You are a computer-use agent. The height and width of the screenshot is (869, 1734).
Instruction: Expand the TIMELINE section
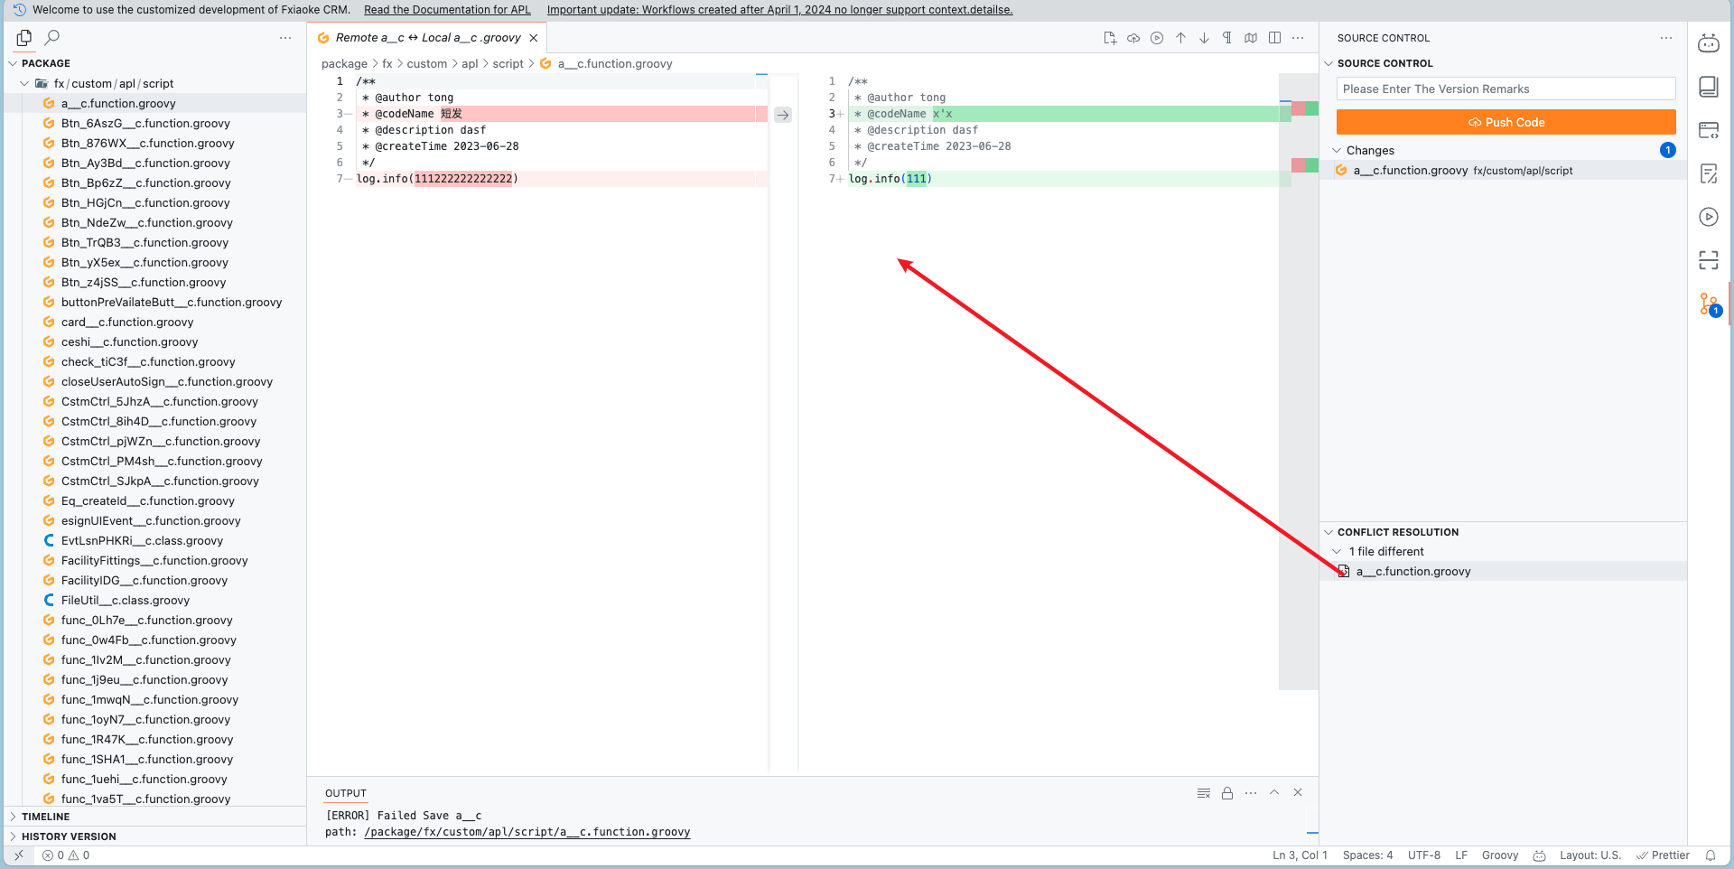[x=45, y=817]
